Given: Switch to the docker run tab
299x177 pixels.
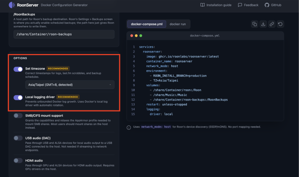Looking at the screenshot, I should 178,24.
